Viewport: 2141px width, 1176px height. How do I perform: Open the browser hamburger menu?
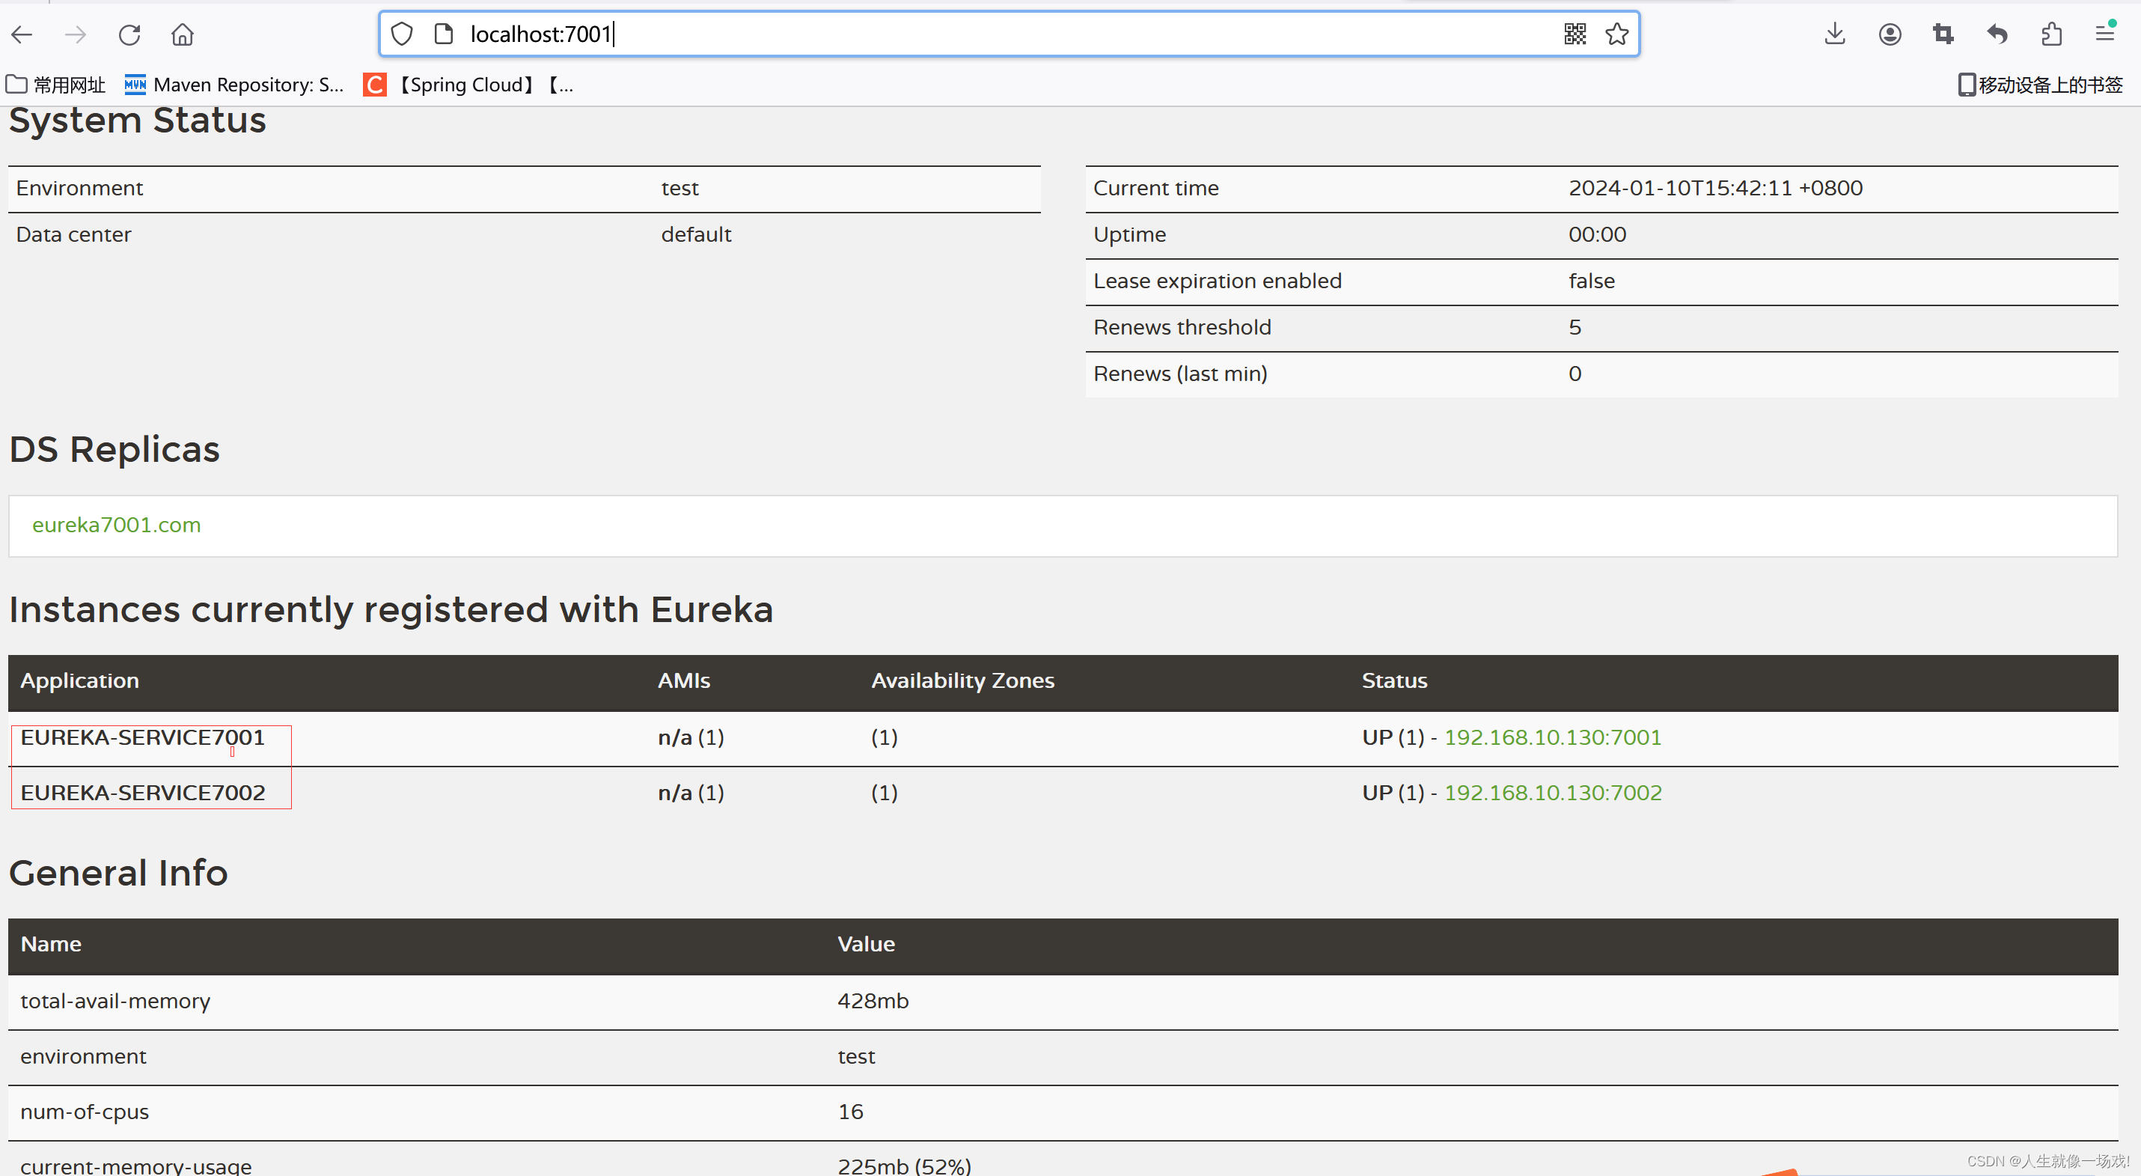(x=2105, y=34)
